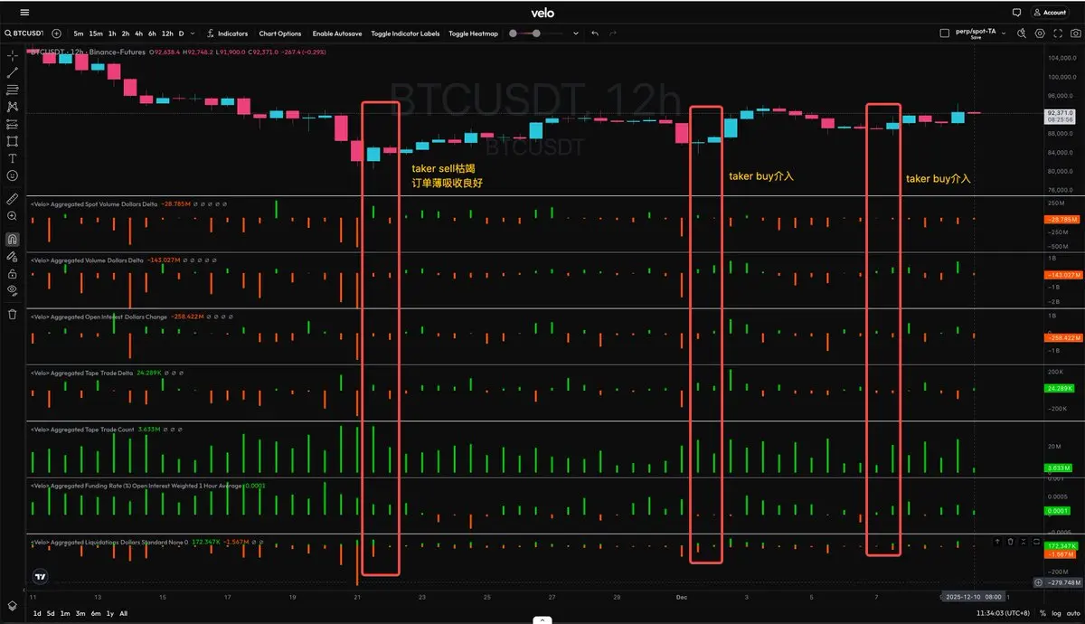
Task: Click the layout square icon beside perp/spot-TA
Action: pos(945,33)
